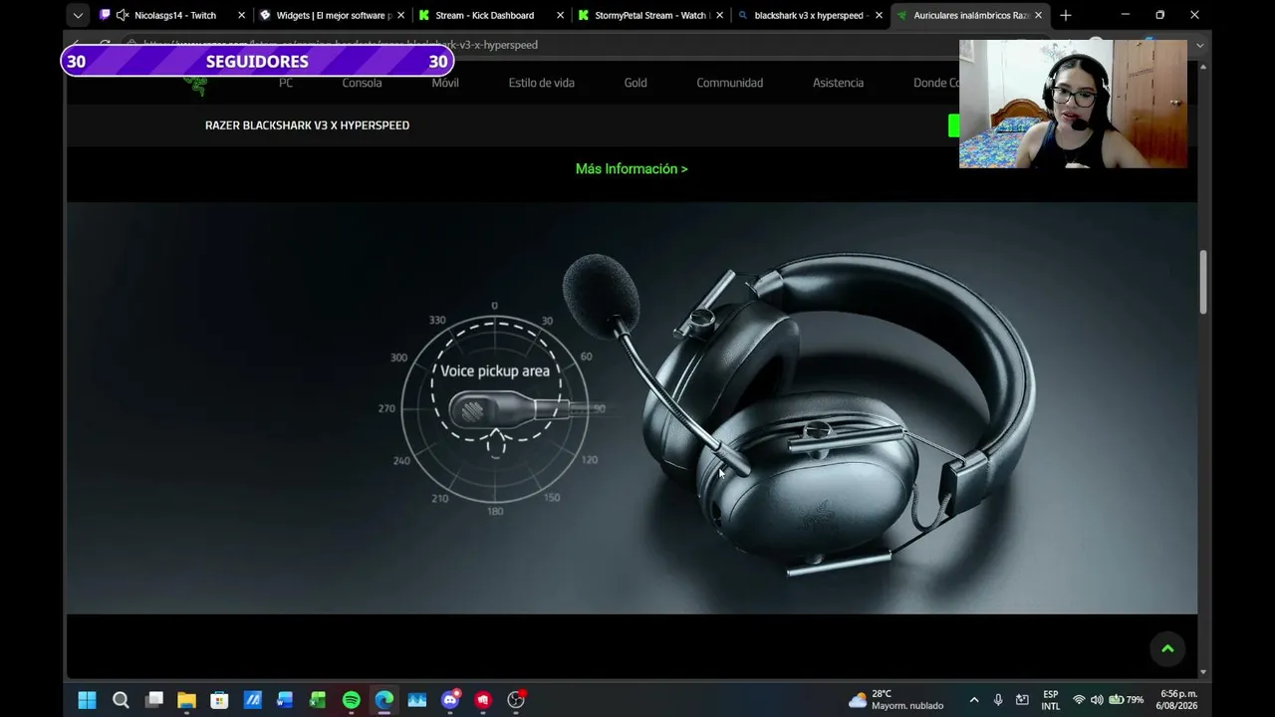Click the page vertical scrollbar thumb

coord(1203,282)
